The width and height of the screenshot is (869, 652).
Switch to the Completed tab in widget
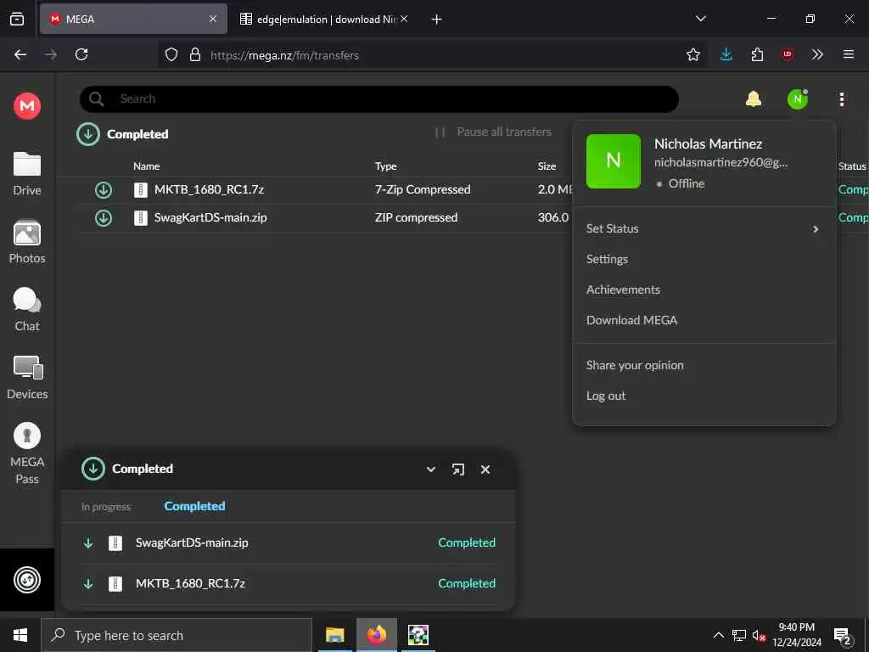194,506
